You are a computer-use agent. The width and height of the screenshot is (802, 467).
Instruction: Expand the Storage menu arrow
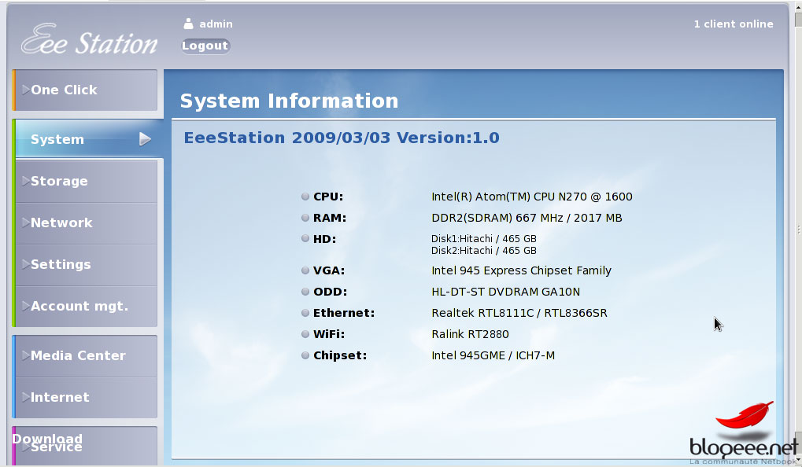pos(25,181)
